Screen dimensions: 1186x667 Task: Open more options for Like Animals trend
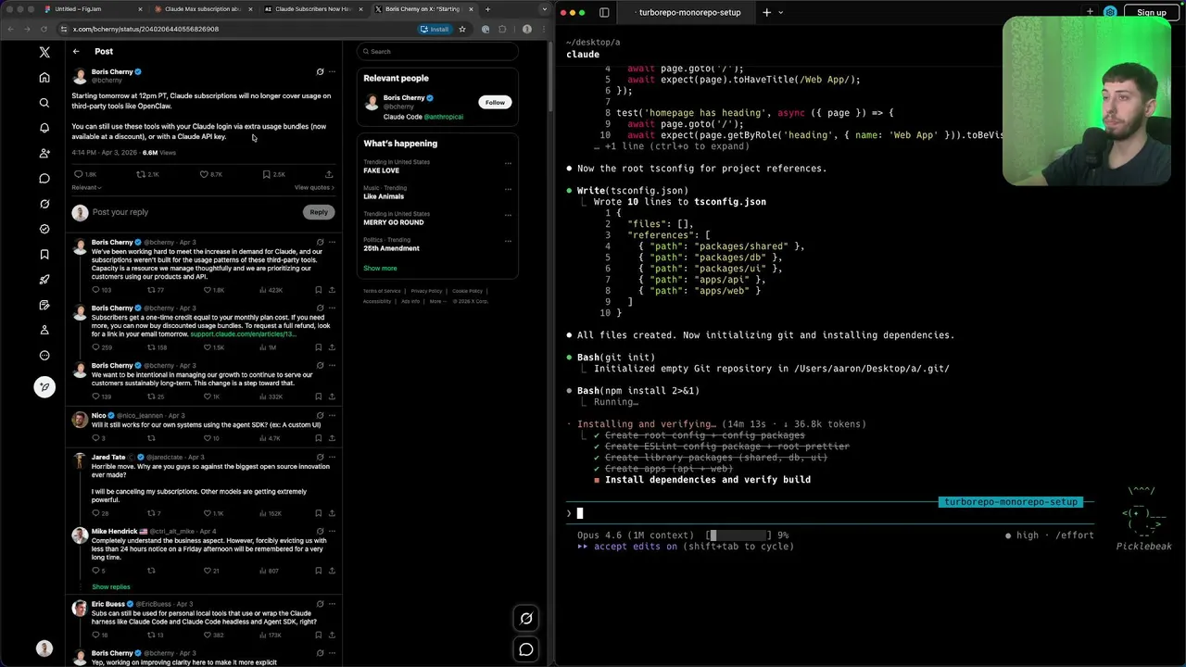click(508, 189)
